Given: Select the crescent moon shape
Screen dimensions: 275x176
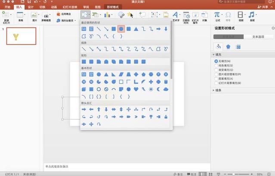Looking at the screenshot, I should 158,89.
